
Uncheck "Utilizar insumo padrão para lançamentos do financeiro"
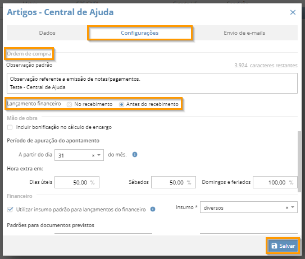pyautogui.click(x=10, y=210)
